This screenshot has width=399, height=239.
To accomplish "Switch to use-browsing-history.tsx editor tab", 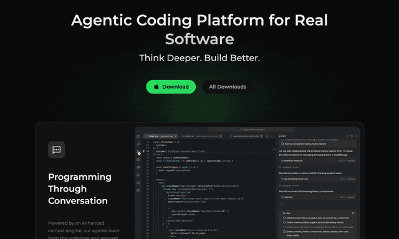I will 246,136.
